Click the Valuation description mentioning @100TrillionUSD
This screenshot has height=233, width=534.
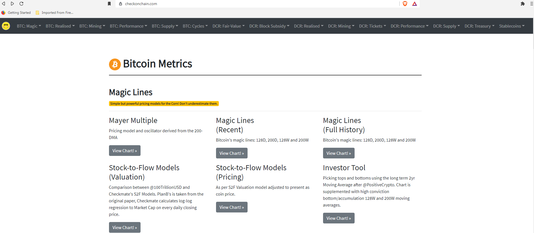pos(156,201)
